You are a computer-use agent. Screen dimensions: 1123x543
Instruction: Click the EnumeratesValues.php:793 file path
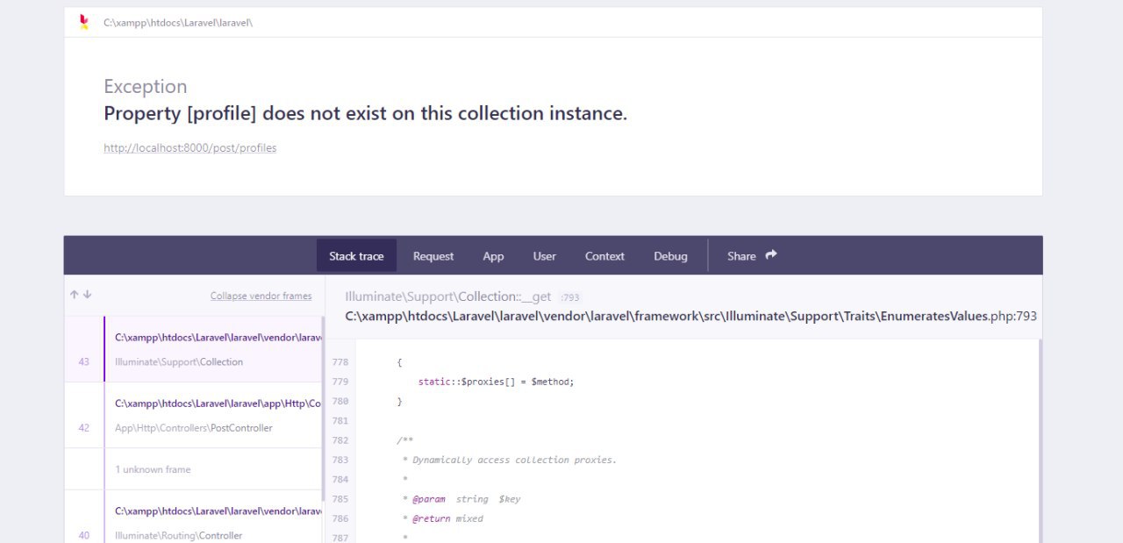tap(691, 316)
